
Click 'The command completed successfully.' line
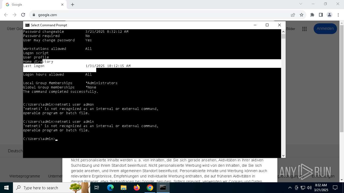coord(61,92)
